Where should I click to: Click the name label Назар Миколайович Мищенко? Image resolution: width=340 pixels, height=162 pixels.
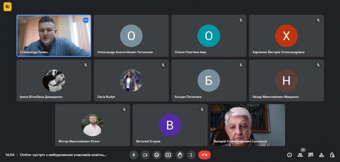coord(276,97)
